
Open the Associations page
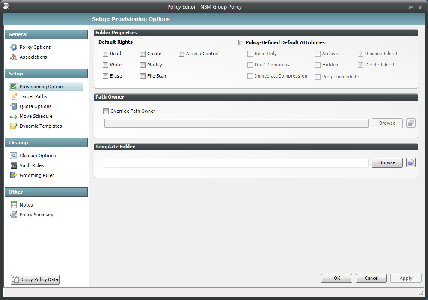point(33,57)
